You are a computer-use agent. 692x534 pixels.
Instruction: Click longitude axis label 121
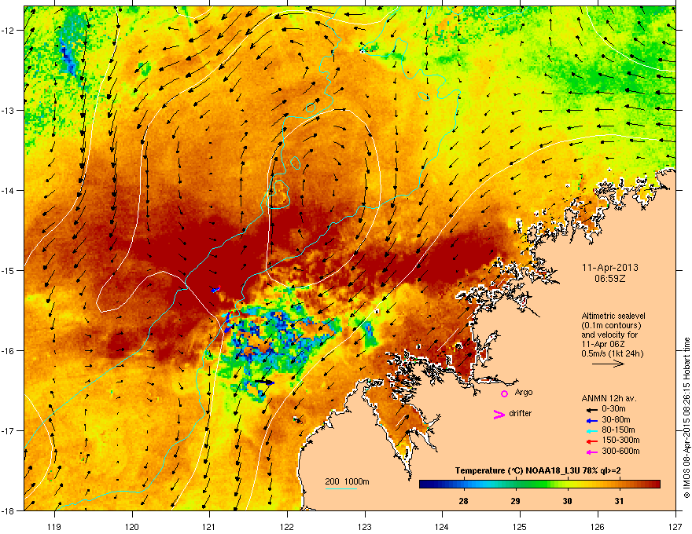click(x=209, y=526)
